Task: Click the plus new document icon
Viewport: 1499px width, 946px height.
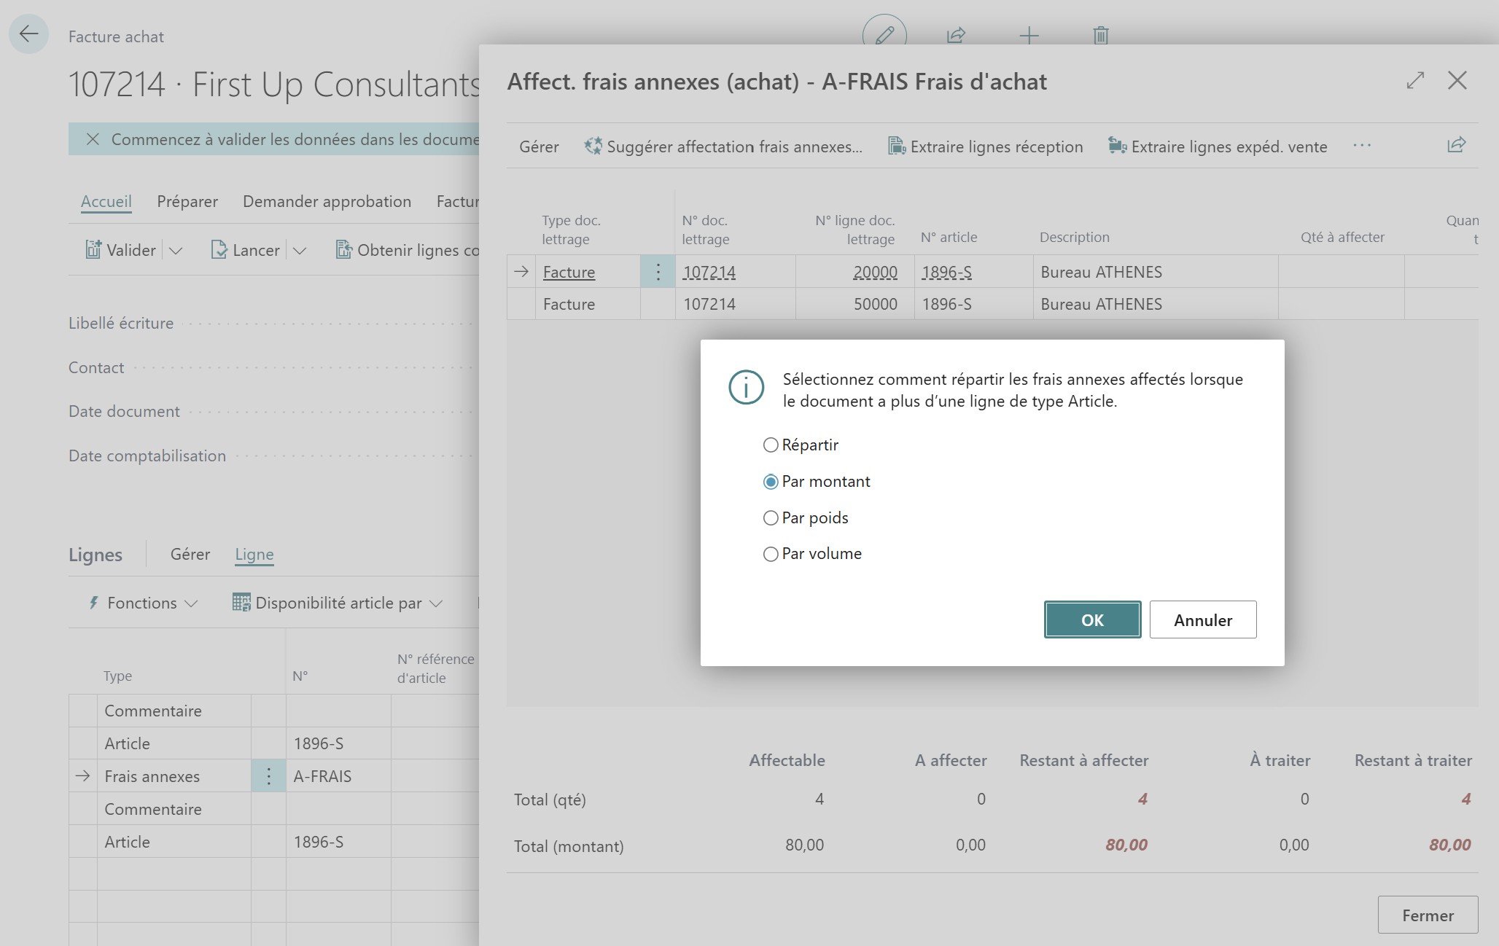Action: 1029,34
